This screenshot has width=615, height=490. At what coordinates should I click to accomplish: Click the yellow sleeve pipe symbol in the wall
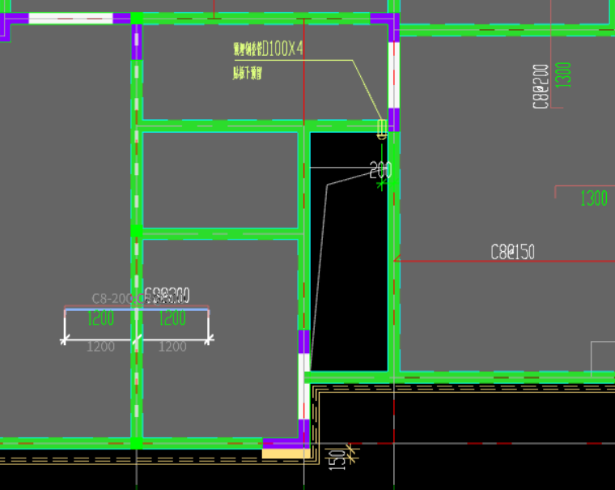(382, 129)
